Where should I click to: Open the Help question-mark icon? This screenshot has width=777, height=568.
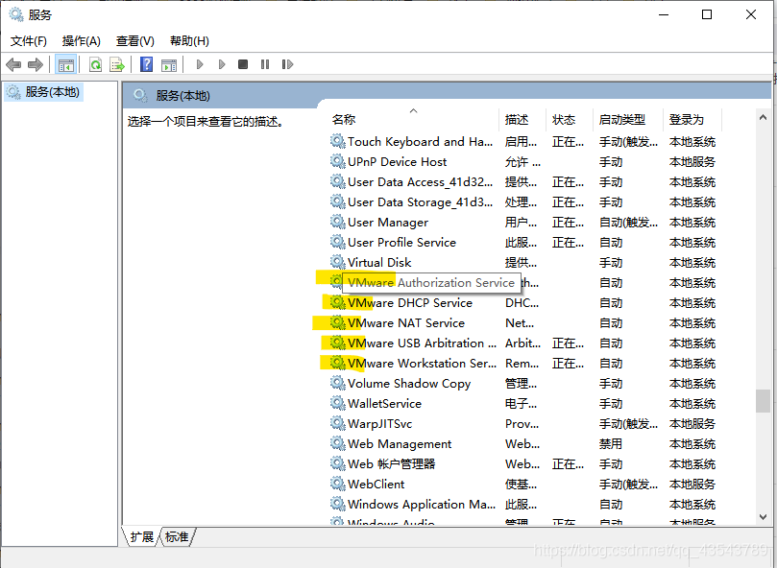146,64
